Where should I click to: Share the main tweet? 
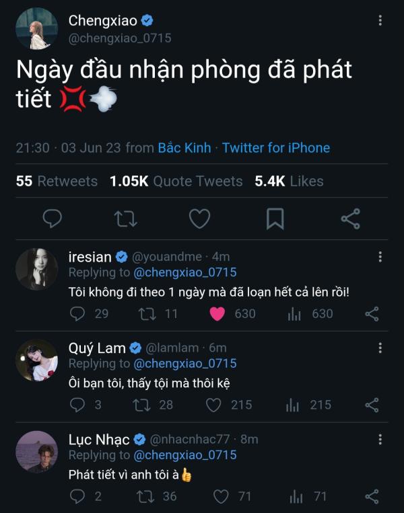point(350,219)
